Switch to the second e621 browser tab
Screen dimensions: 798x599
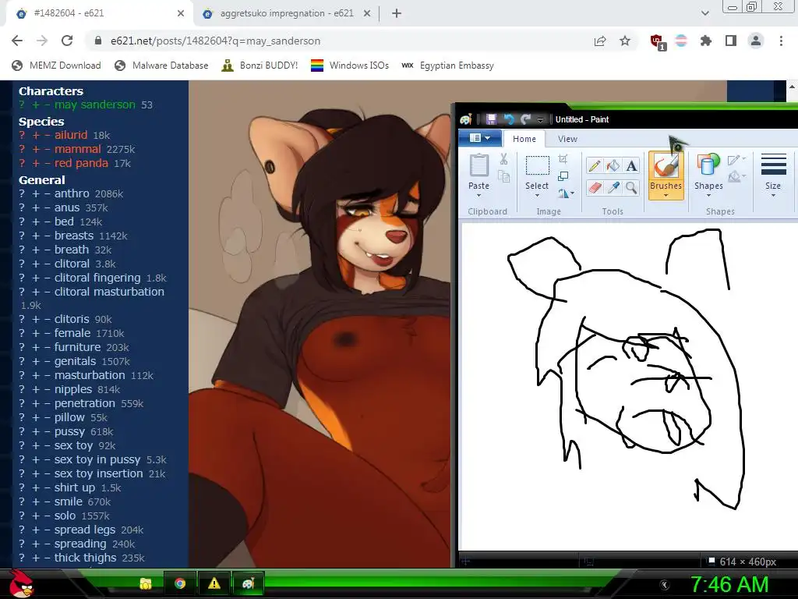pyautogui.click(x=286, y=13)
